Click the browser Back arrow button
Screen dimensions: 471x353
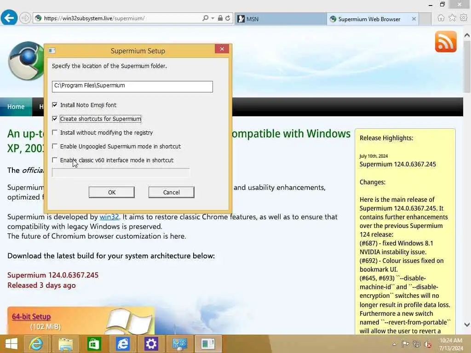[9, 18]
